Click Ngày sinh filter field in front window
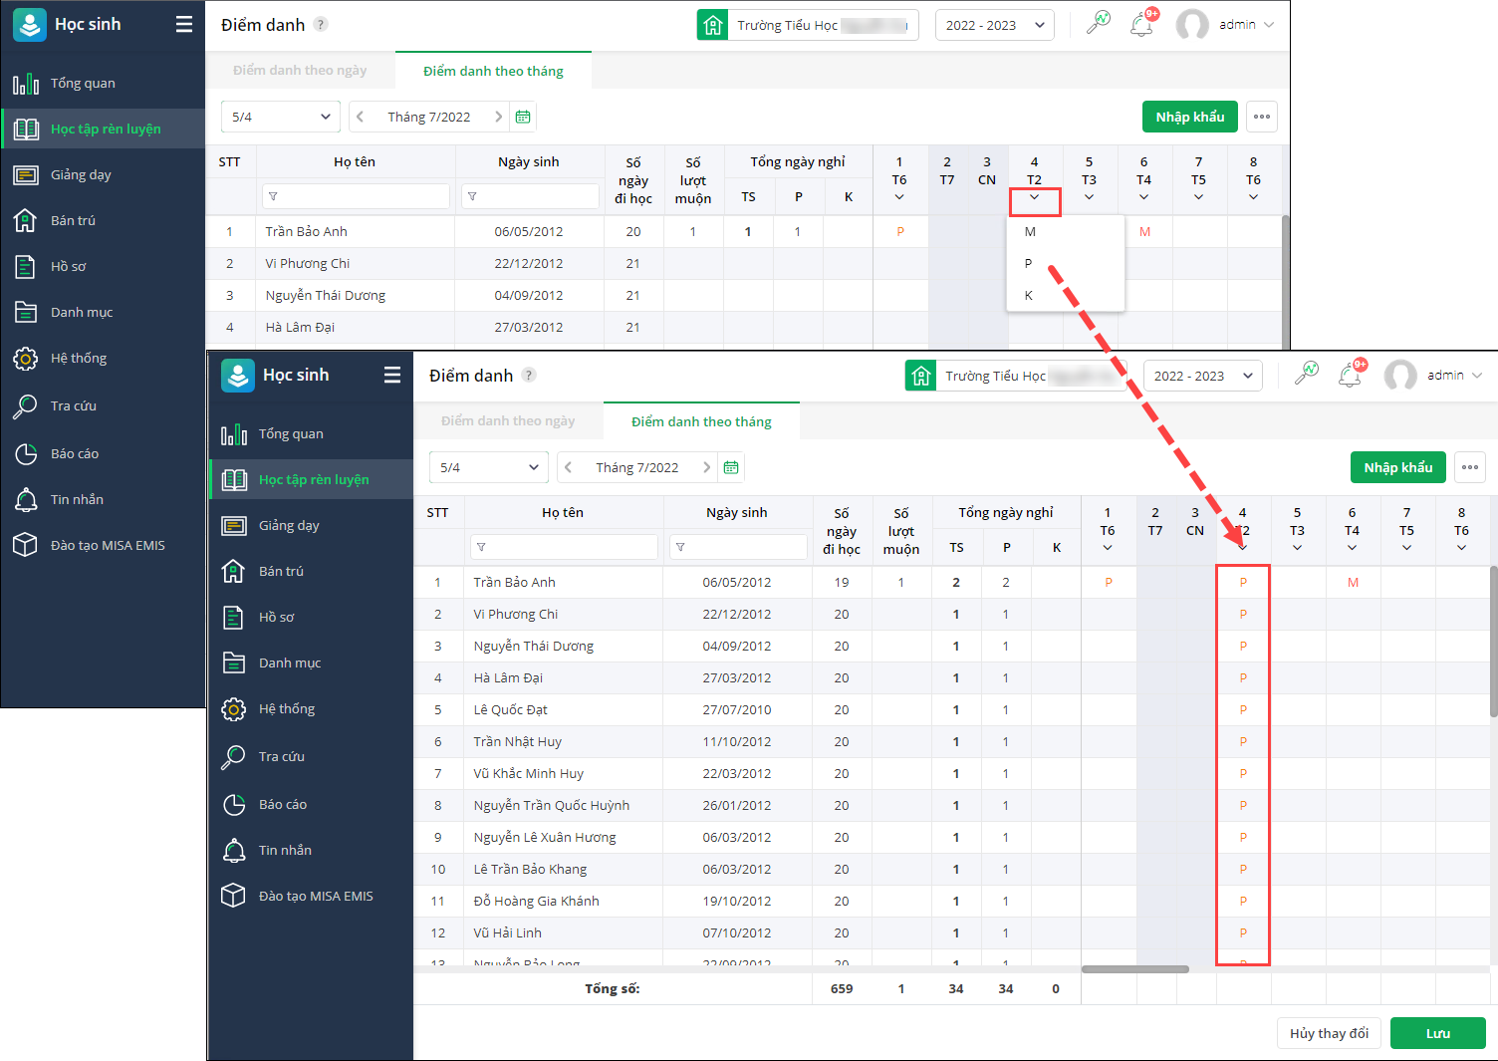This screenshot has height=1061, width=1498. tap(738, 547)
